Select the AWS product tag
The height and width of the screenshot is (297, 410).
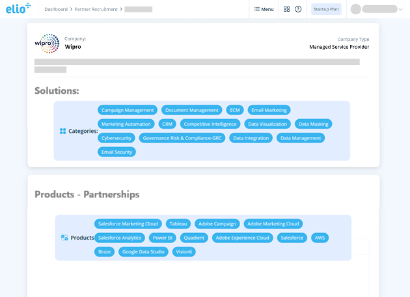[x=320, y=238]
